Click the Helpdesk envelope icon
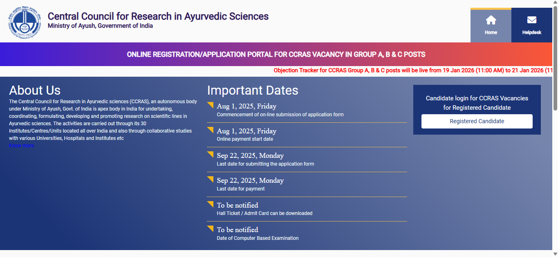 (531, 20)
